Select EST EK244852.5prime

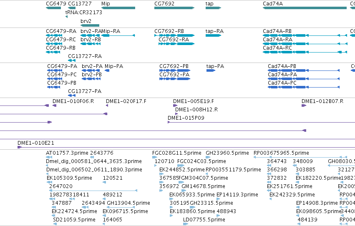coord(161,174)
